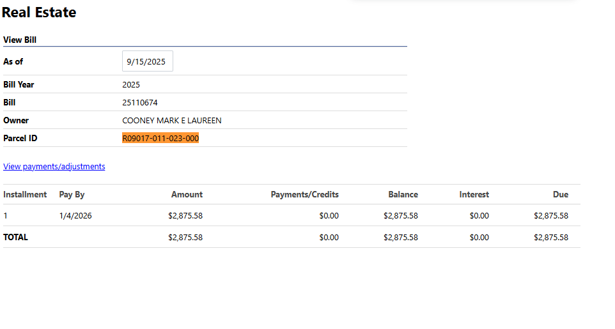
Task: Click the Real Estate page heading
Action: [39, 12]
